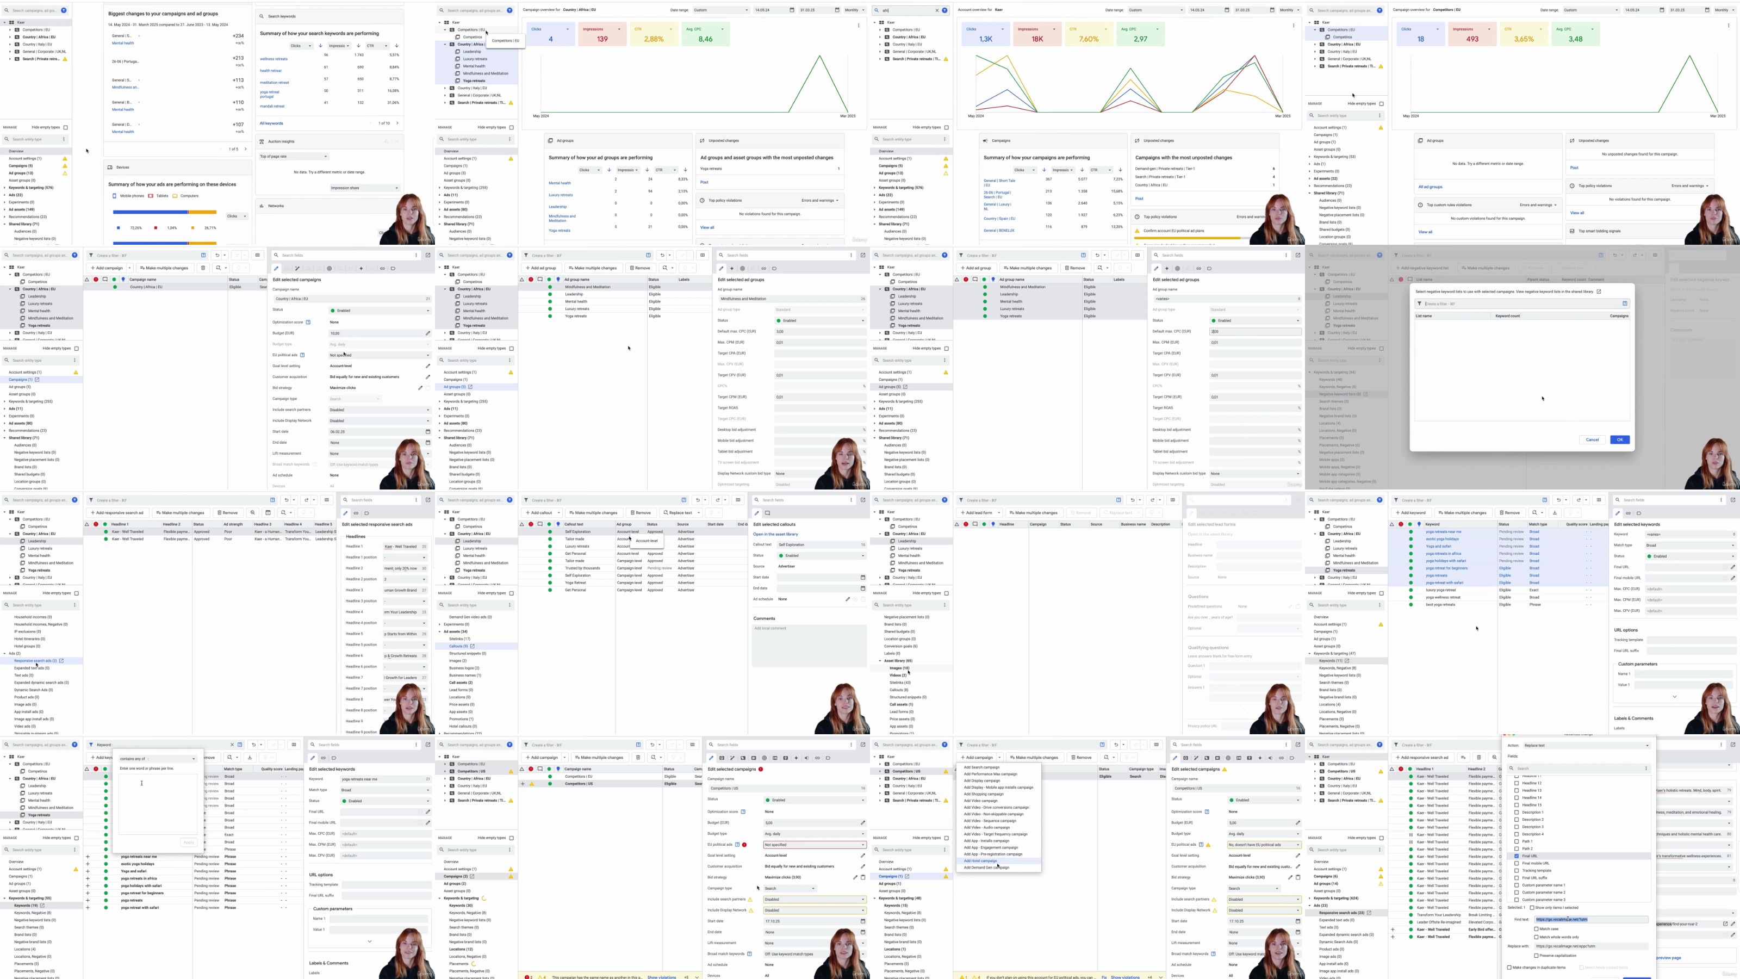This screenshot has height=979, width=1740.
Task: Click calendar icon beside start date 06.02.25
Action: pos(427,432)
